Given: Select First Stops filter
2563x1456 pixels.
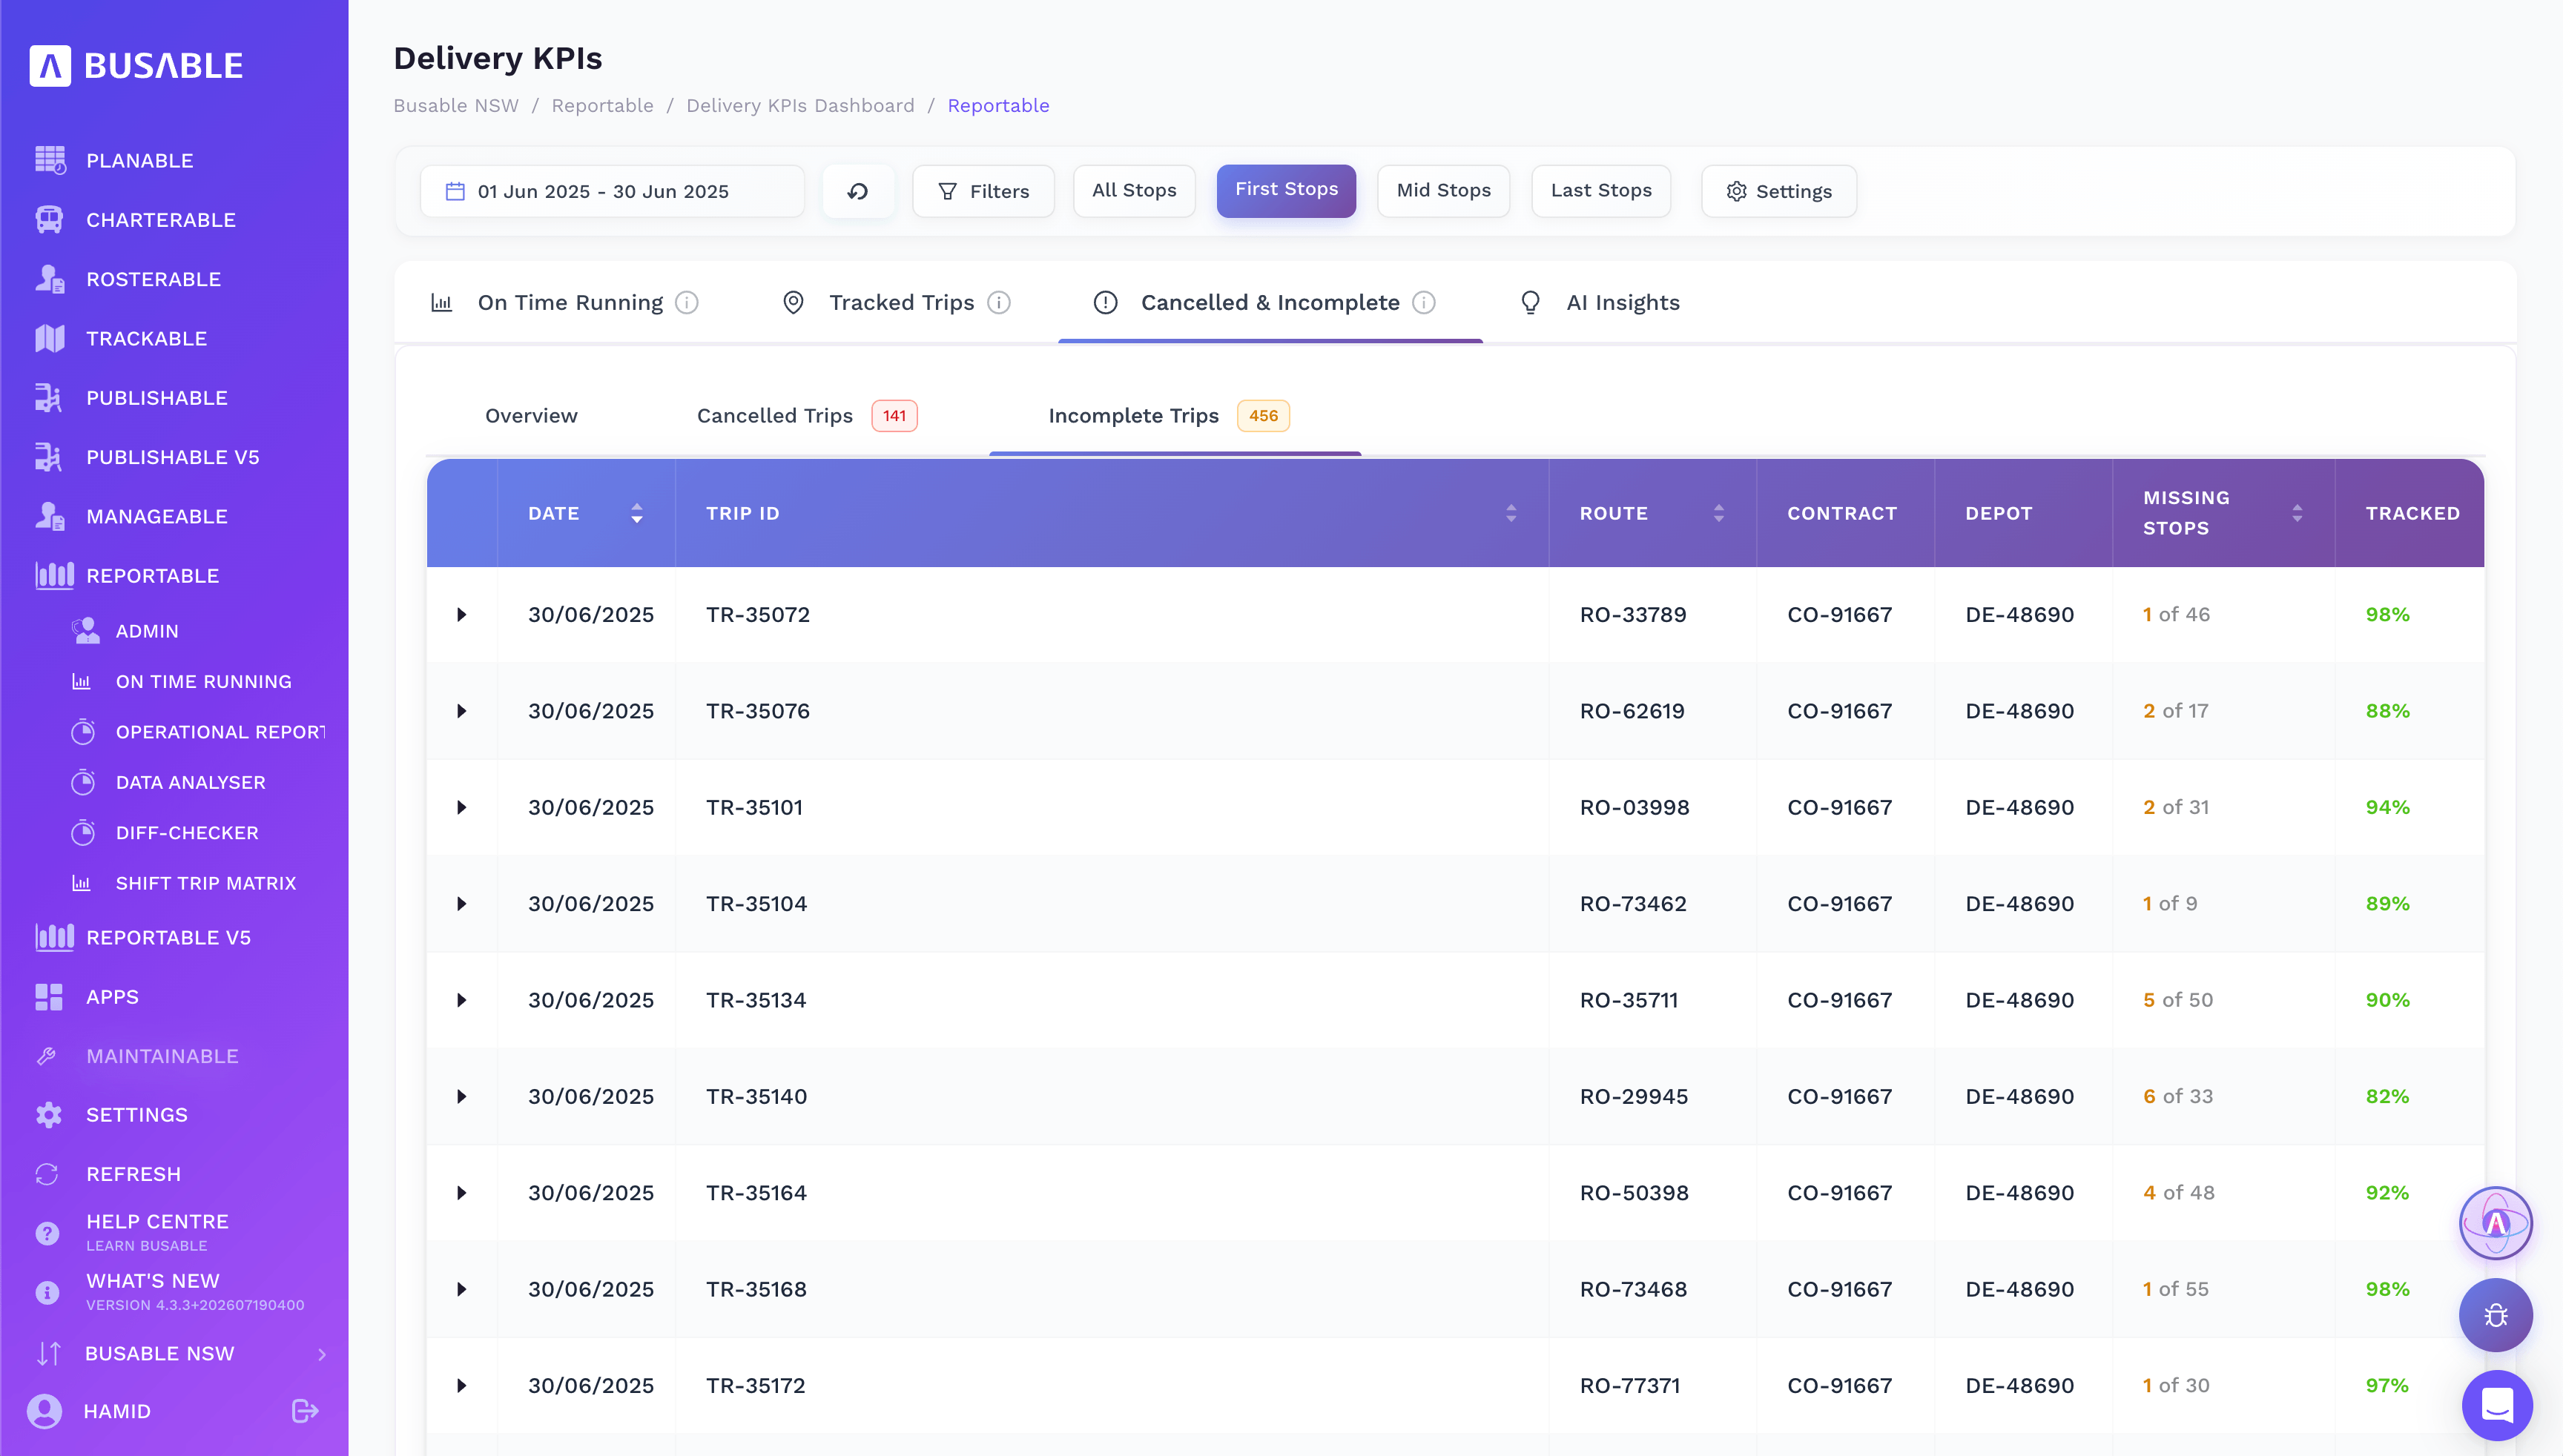Looking at the screenshot, I should click(x=1285, y=190).
